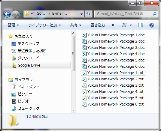
Task: Click the E-mail_Writing_Text search field
Action: point(124,14)
